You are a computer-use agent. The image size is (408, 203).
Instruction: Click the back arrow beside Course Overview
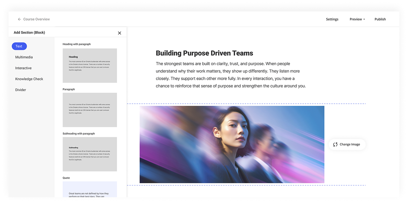[20, 20]
